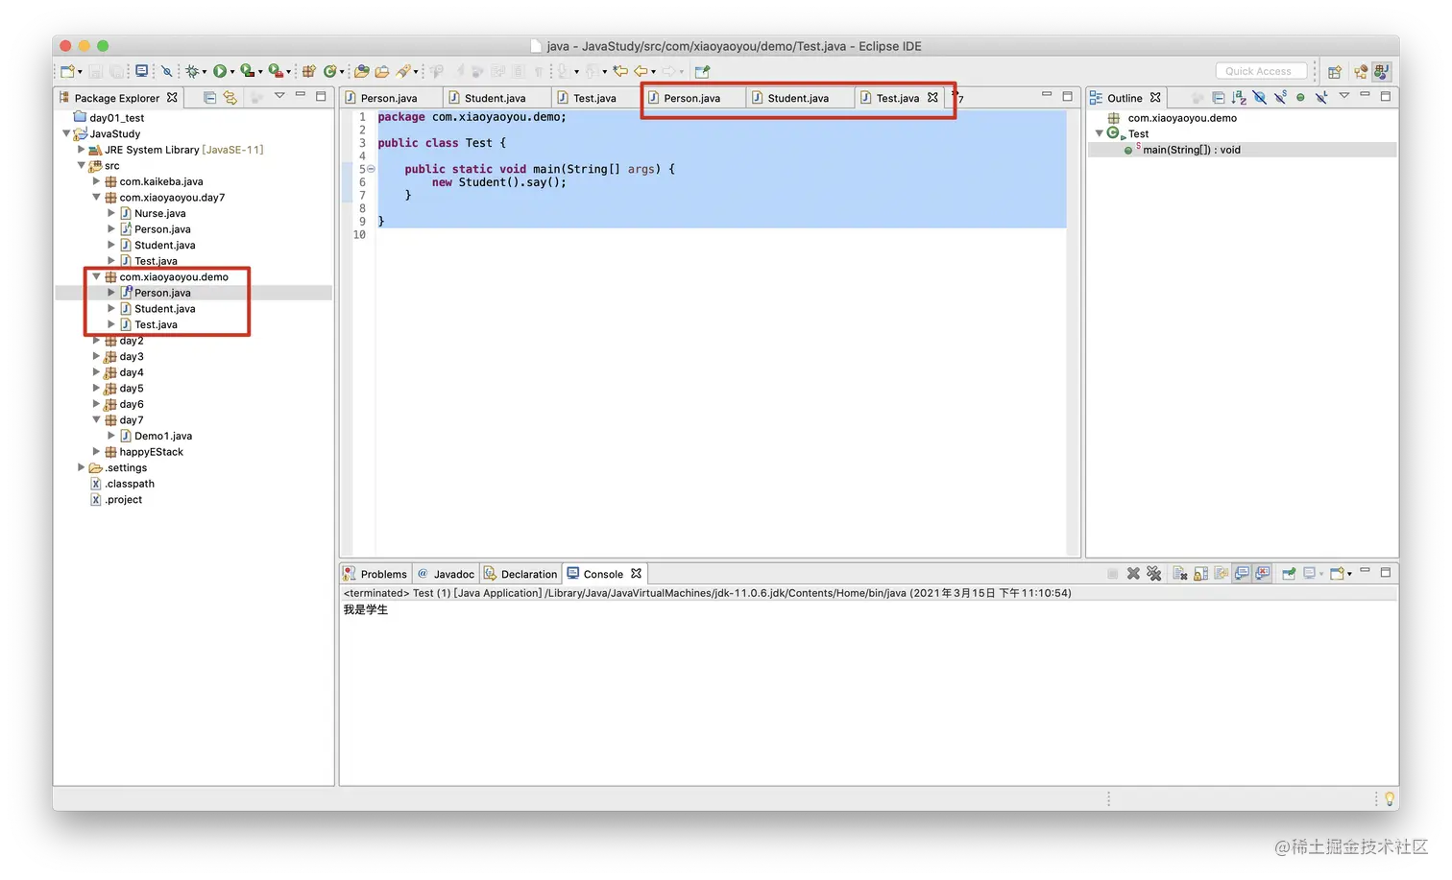Screen dimensions: 1452x880
Task: Pin the Console view icon
Action: [x=1289, y=574]
